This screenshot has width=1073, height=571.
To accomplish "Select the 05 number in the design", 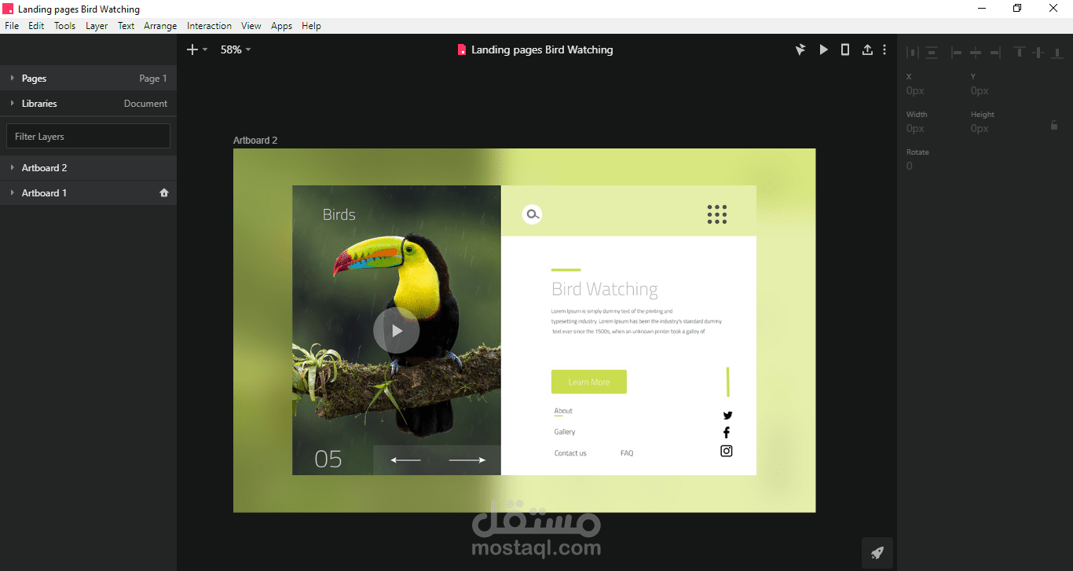I will pyautogui.click(x=328, y=459).
